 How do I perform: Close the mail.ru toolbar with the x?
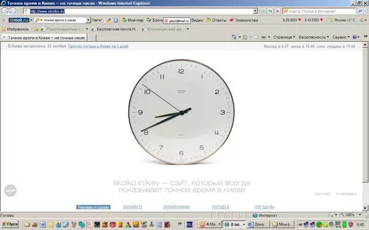(x=4, y=20)
